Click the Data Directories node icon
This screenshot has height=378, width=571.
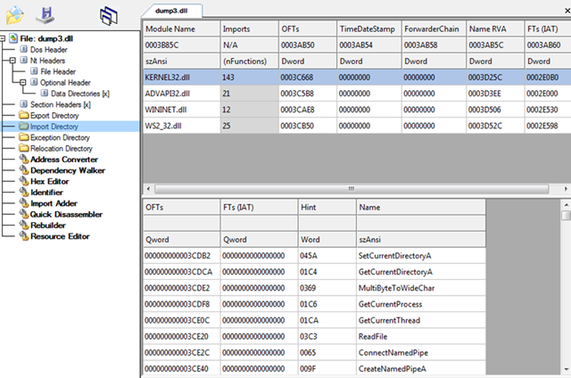click(45, 93)
